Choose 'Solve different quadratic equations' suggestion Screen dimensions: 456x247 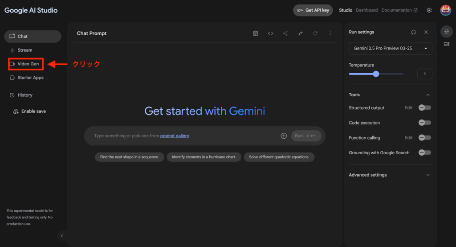[279, 157]
